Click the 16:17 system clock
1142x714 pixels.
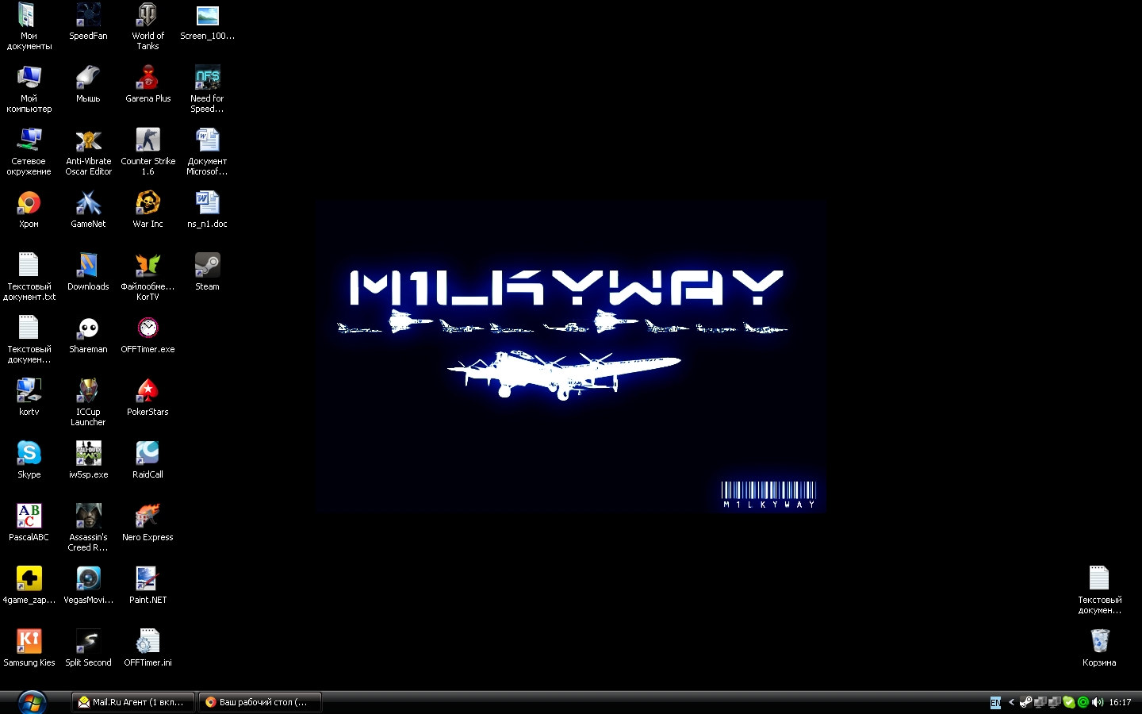click(1120, 702)
